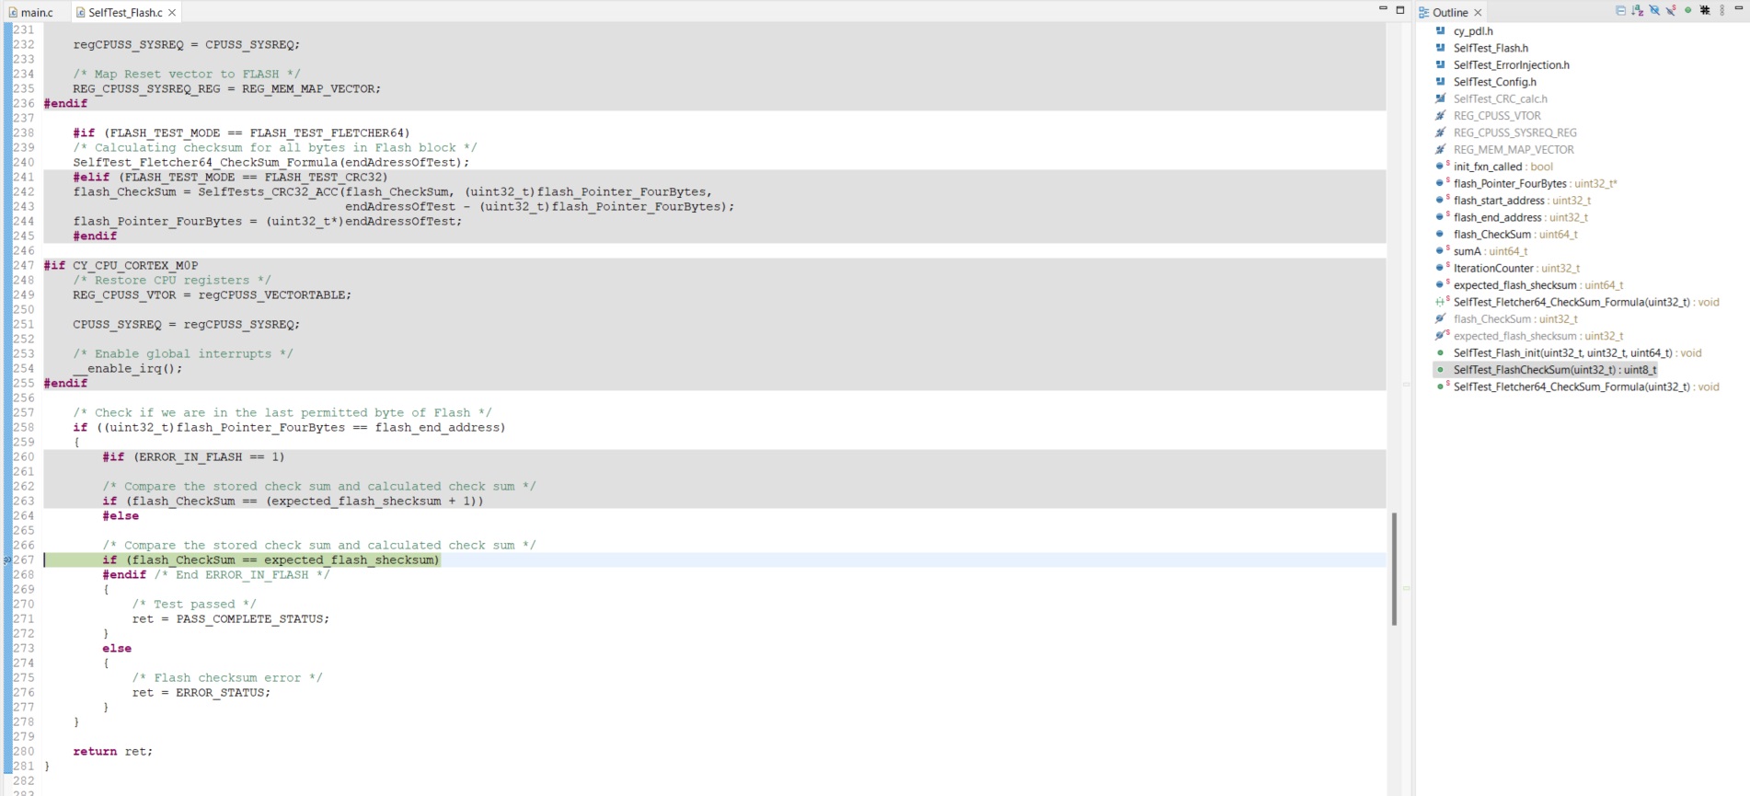Click prototype icon beside first SelfTest_Fletcher64_CheckSum_Formula
1750x796 pixels.
[x=1442, y=302]
